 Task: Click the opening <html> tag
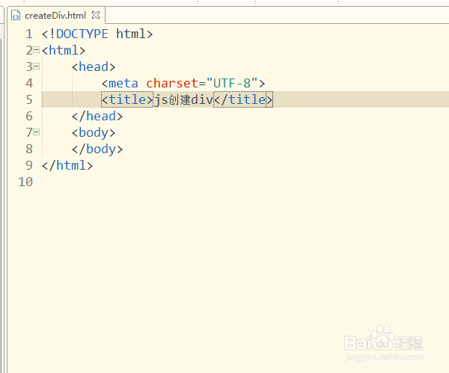coord(64,50)
